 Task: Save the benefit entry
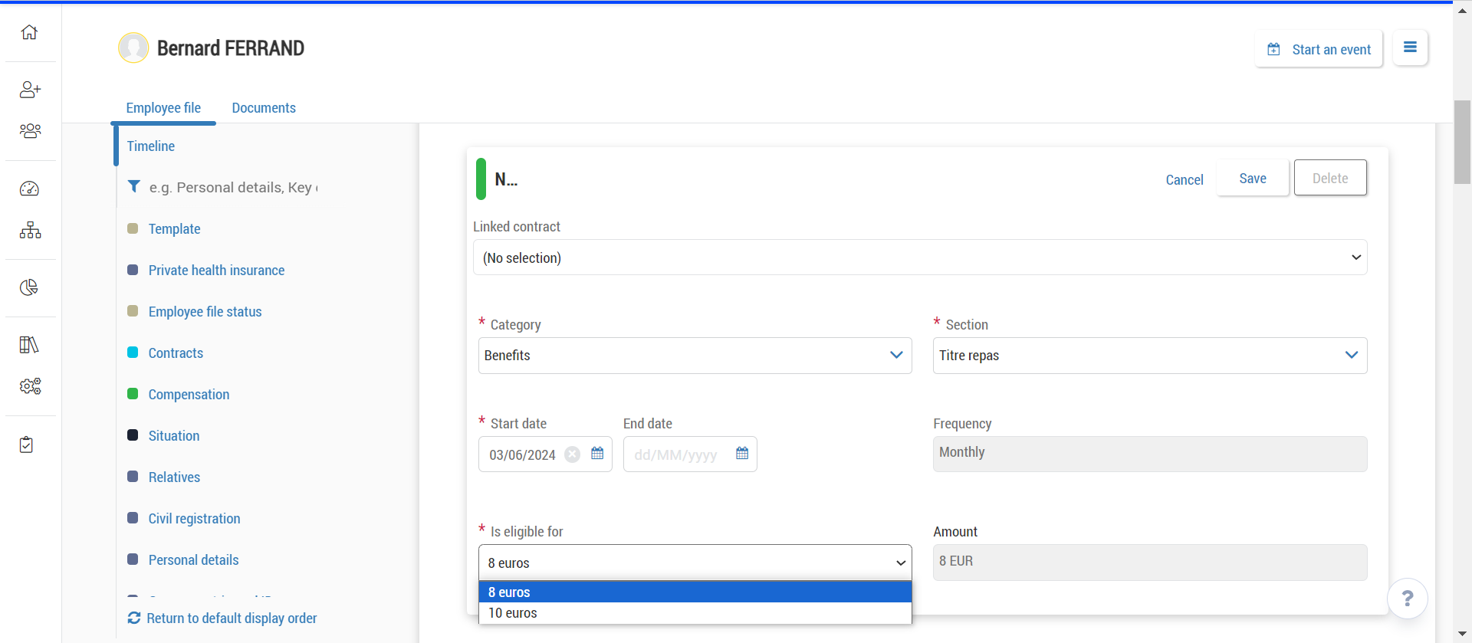1252,179
